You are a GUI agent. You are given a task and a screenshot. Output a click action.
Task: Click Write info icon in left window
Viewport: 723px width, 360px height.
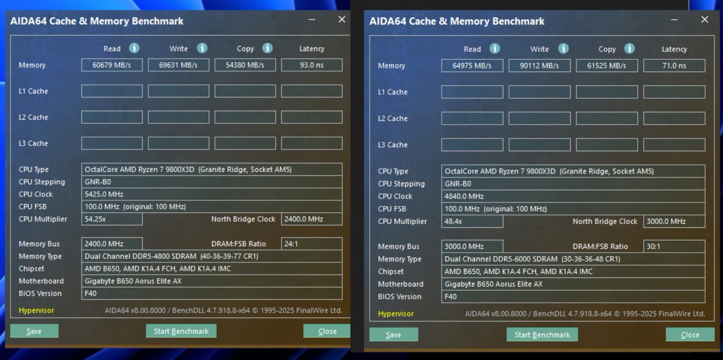pos(202,48)
